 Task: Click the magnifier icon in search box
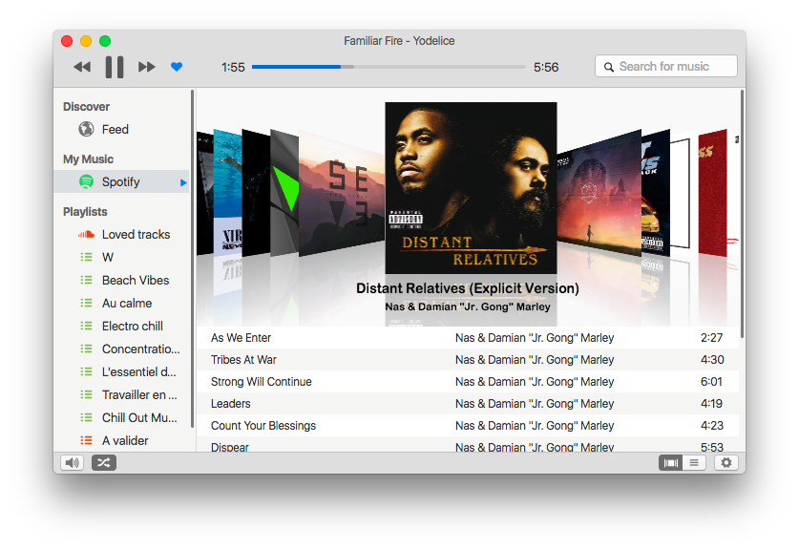(x=608, y=67)
